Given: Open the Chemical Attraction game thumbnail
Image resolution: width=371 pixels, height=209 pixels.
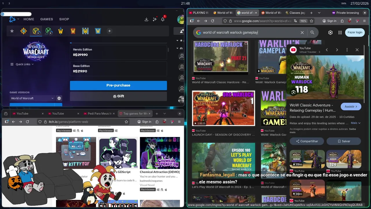Looking at the screenshot, I should [x=160, y=153].
